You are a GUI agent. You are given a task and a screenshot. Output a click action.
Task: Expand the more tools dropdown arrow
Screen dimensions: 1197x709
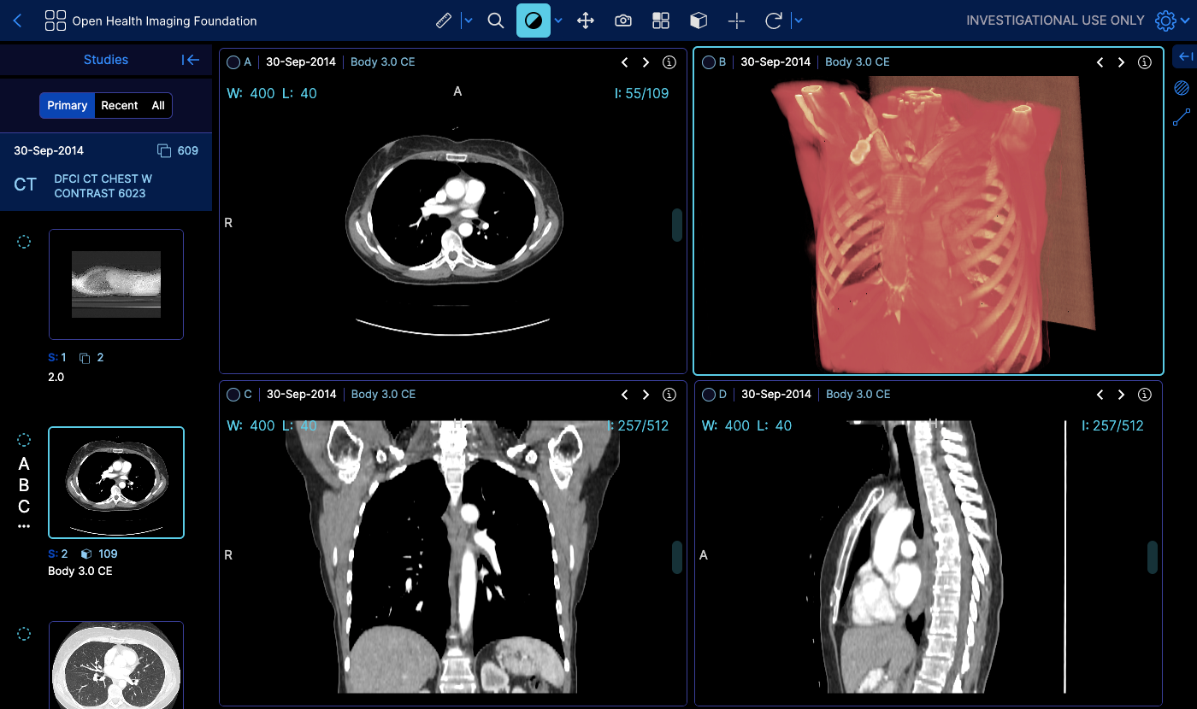pyautogui.click(x=798, y=21)
